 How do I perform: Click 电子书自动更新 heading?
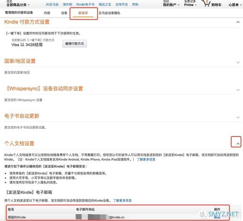[x=22, y=116]
